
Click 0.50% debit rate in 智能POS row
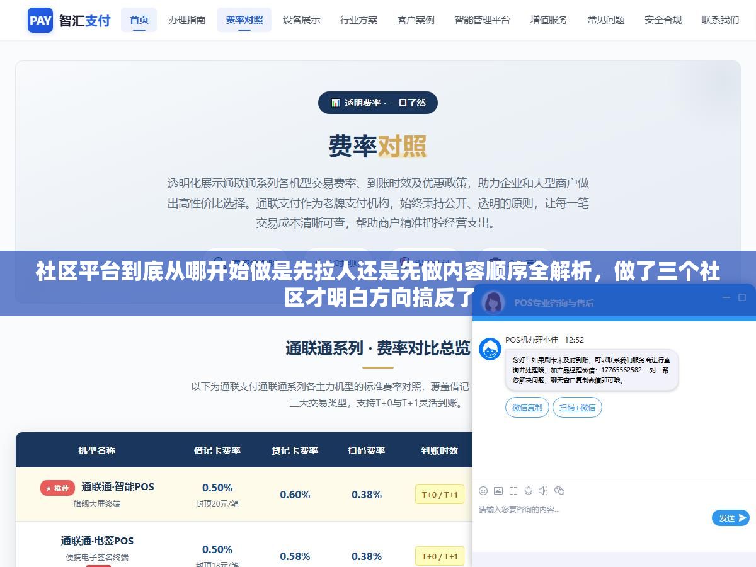click(x=217, y=488)
